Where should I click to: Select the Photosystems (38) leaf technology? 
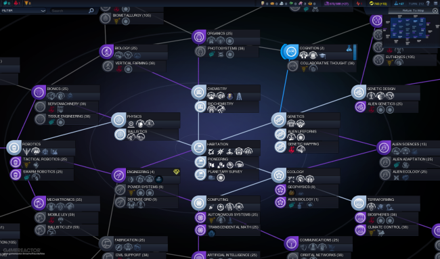227,51
